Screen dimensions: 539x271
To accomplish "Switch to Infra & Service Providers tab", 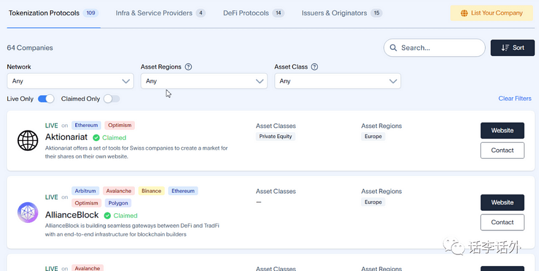I will [161, 13].
